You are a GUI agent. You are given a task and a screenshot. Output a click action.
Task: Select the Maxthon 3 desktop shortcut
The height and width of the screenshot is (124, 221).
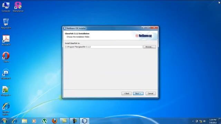click(6, 74)
